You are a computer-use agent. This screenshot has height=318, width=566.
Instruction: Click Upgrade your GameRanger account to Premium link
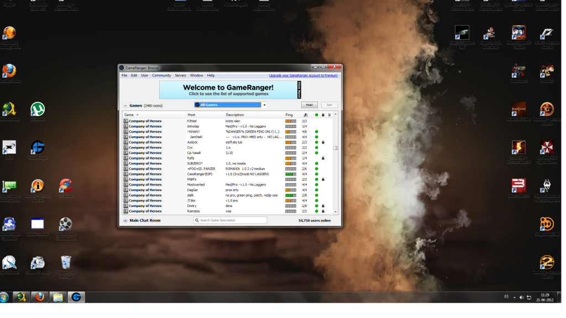pyautogui.click(x=303, y=75)
